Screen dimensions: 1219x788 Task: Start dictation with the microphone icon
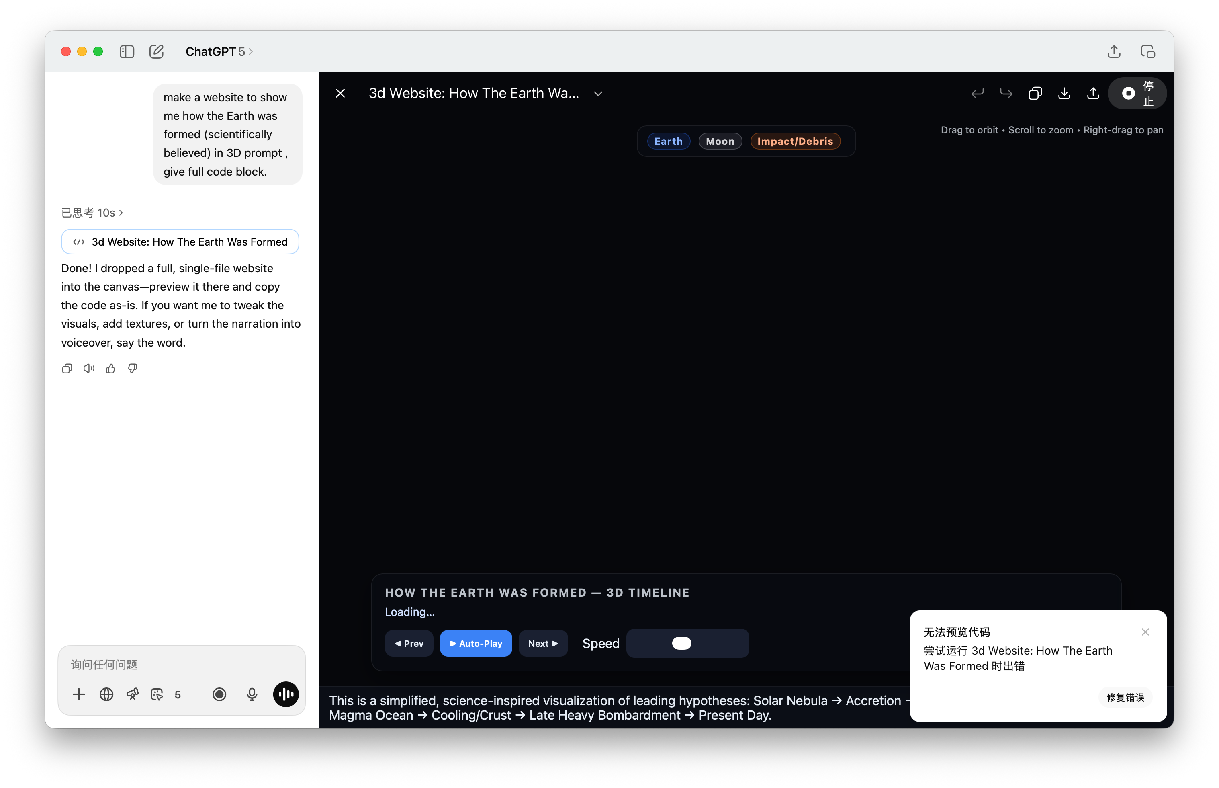pos(252,694)
